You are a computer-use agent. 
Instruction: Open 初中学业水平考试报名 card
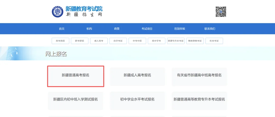tap(137, 101)
